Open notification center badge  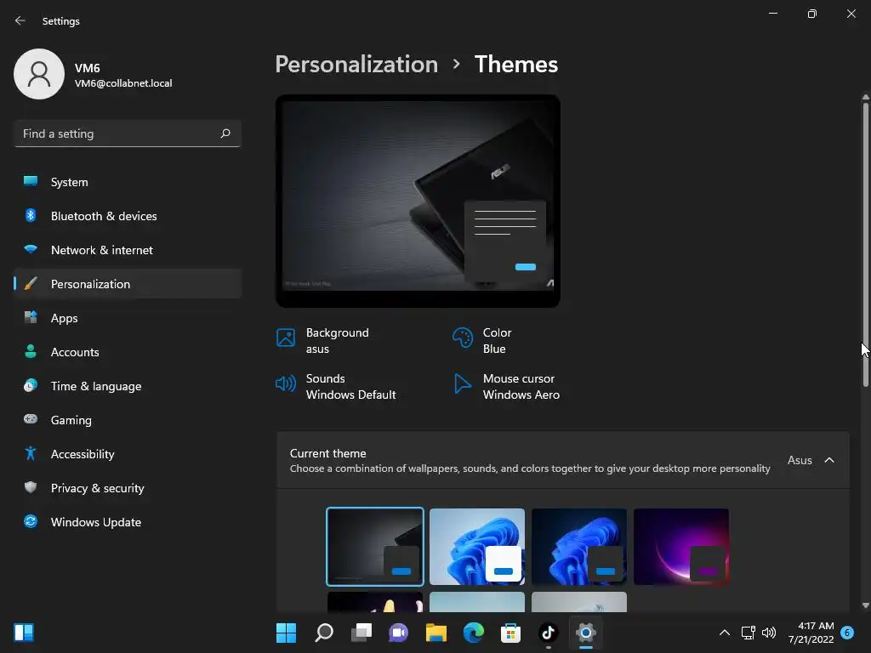pyautogui.click(x=847, y=633)
